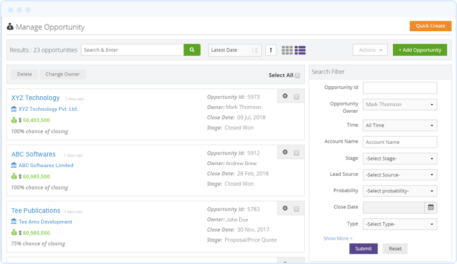Click the Opportunity Id 5912 text
The image size is (457, 264).
(x=233, y=153)
